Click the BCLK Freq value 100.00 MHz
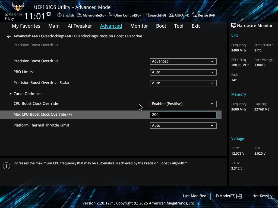This screenshot has height=208, width=278. click(240, 65)
